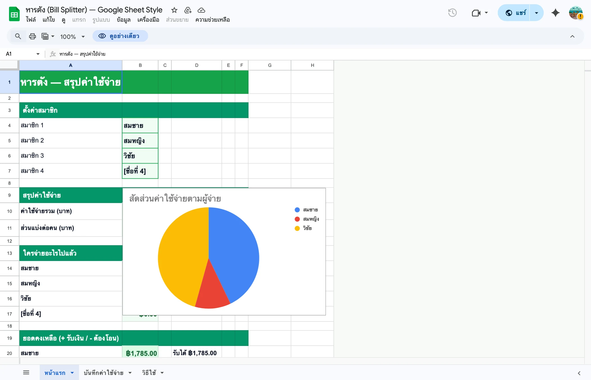This screenshot has width=591, height=380.
Task: Open all sheets list via hamburger button
Action: click(26, 372)
